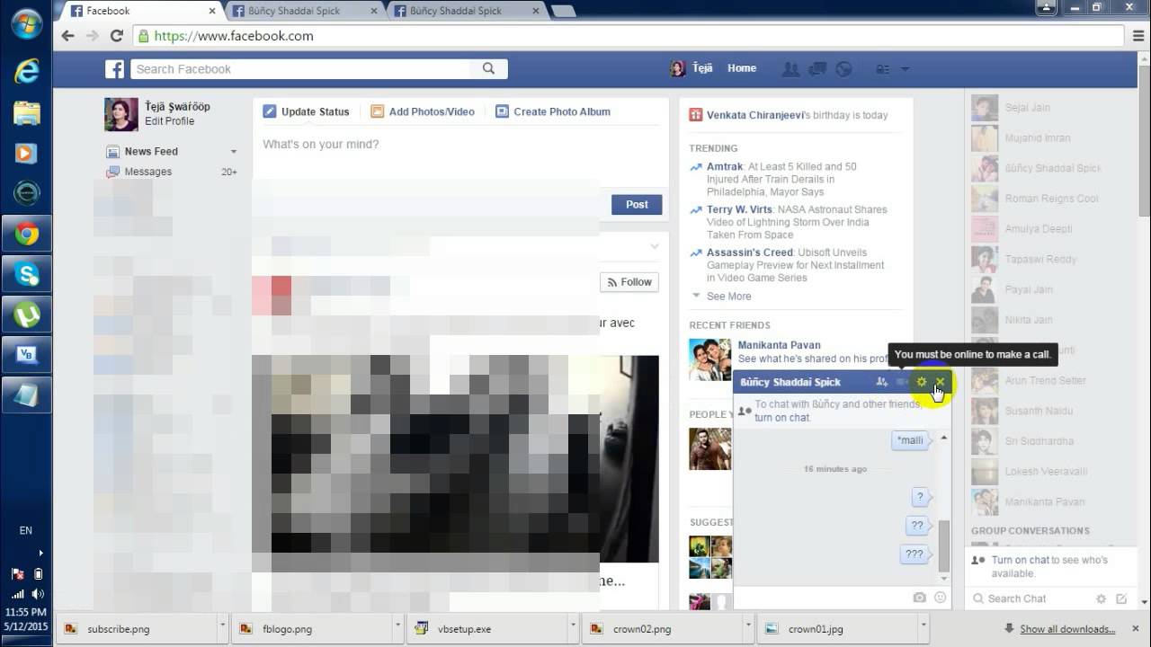Open uTorrent from the taskbar
Screen dimensions: 1151x647
[x=26, y=314]
